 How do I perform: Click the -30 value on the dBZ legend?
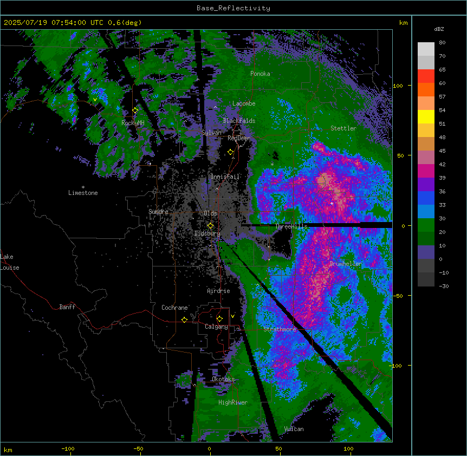tap(444, 286)
